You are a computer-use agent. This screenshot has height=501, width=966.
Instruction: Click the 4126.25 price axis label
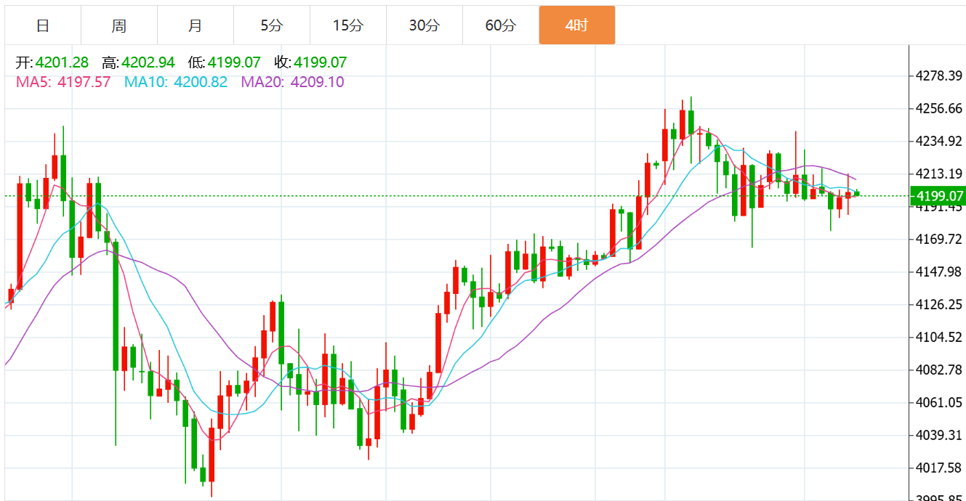click(940, 305)
